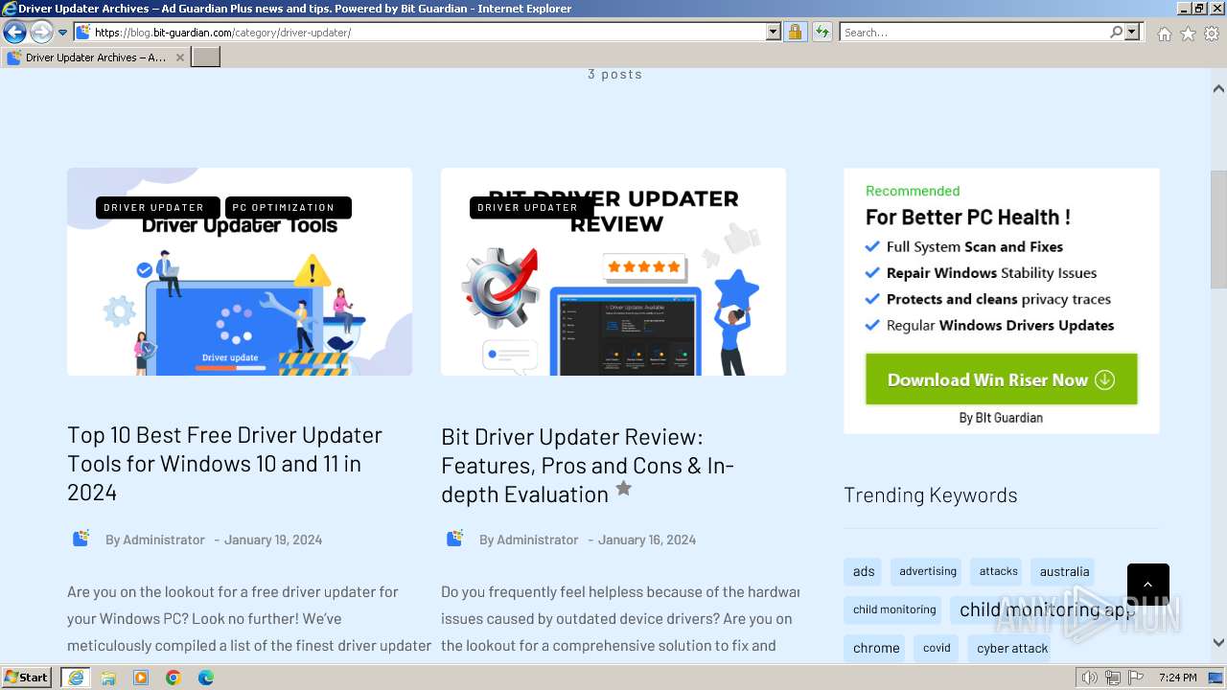Image resolution: width=1227 pixels, height=690 pixels.
Task: Click the 'Trending Keywords' heading
Action: [931, 494]
